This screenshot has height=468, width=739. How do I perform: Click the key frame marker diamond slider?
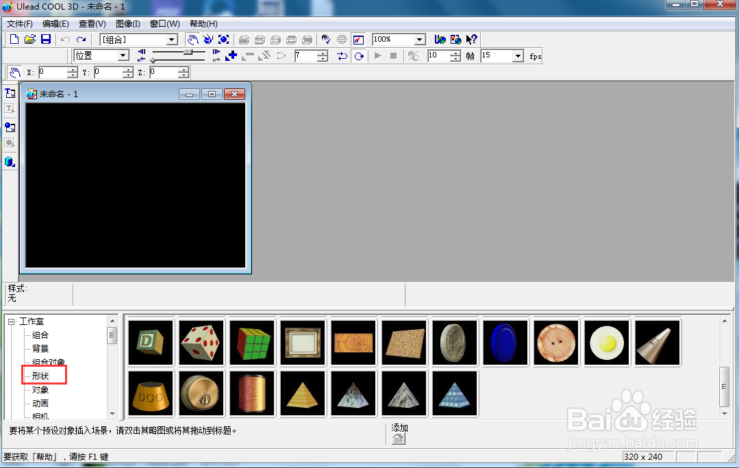coord(153,60)
